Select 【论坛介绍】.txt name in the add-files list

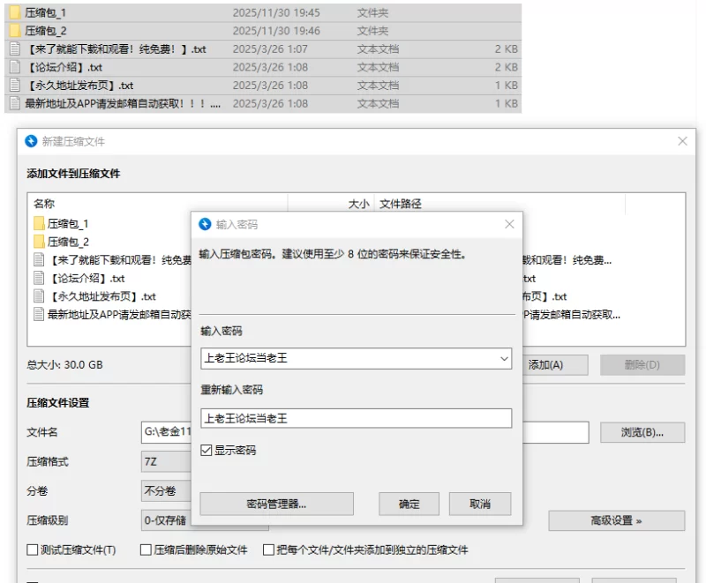(x=86, y=278)
